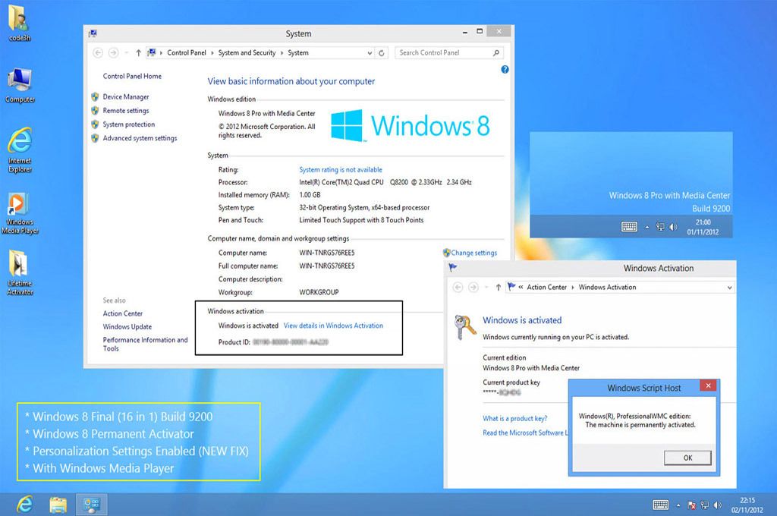Open the code3h folder on the desktop
777x516 pixels.
[19, 23]
